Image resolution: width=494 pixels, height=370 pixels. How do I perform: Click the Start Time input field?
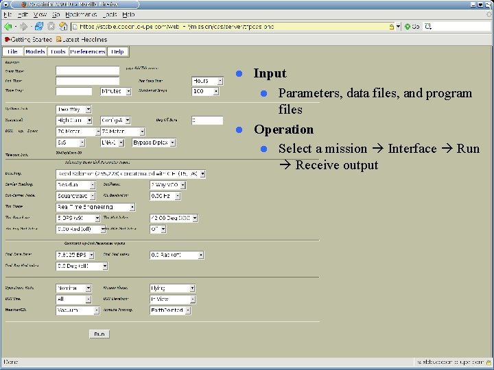[x=88, y=71]
